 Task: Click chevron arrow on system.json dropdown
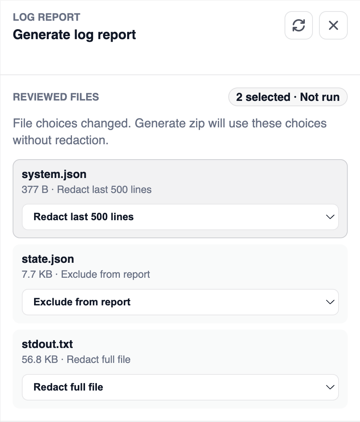point(330,217)
